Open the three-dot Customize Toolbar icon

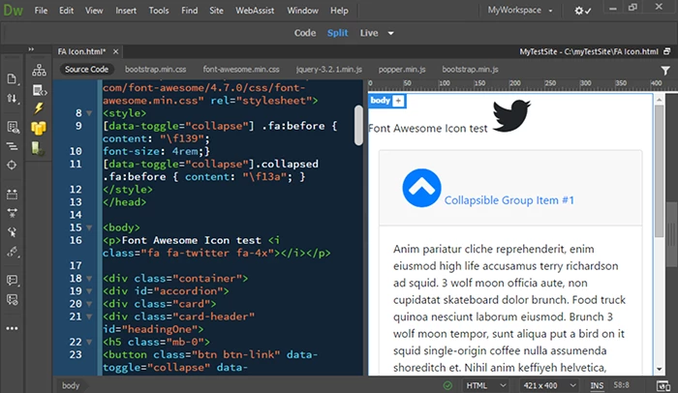(12, 328)
